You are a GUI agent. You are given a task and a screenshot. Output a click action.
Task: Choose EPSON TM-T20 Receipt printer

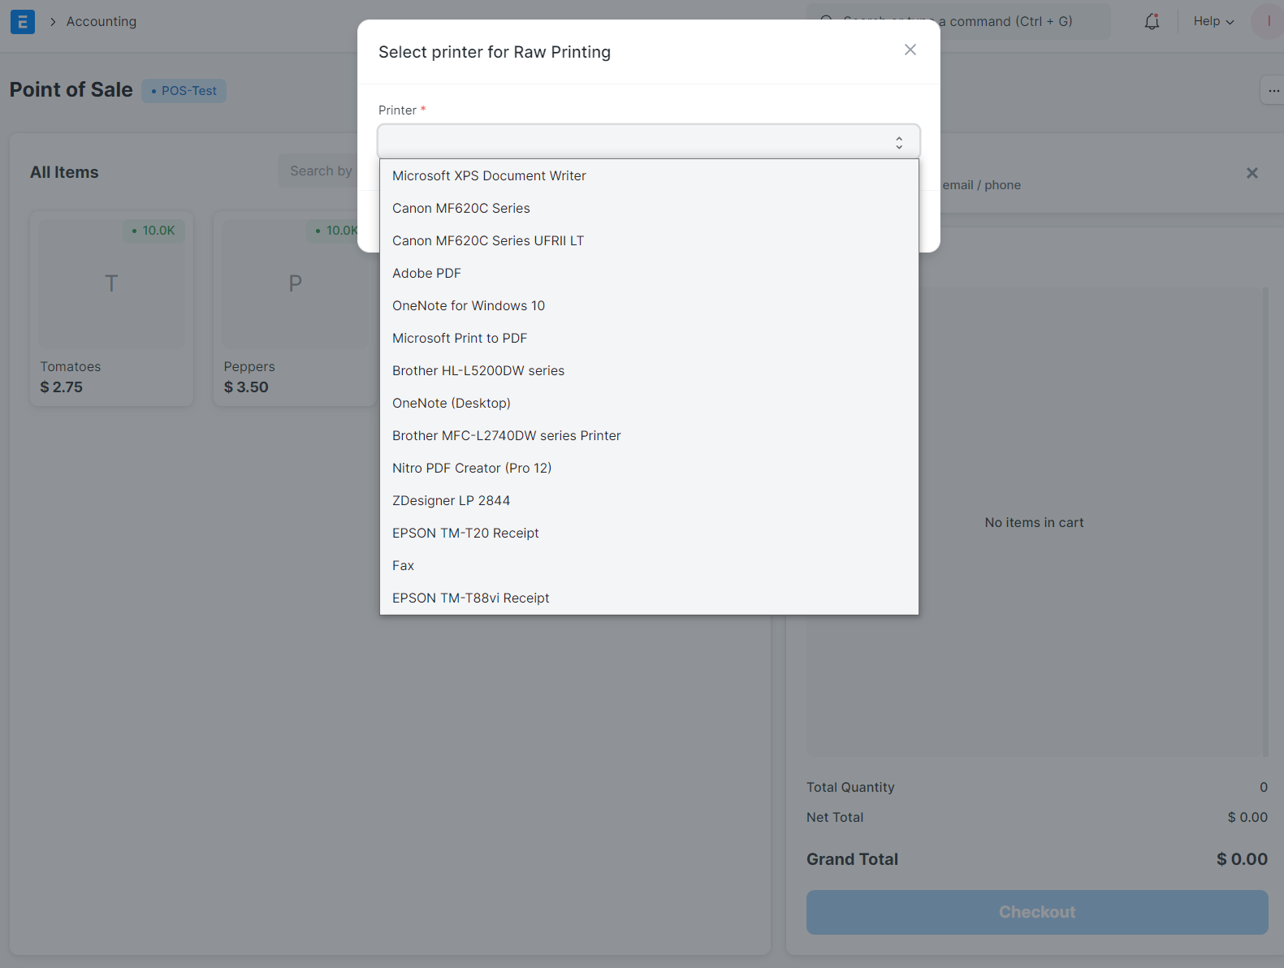(649, 533)
